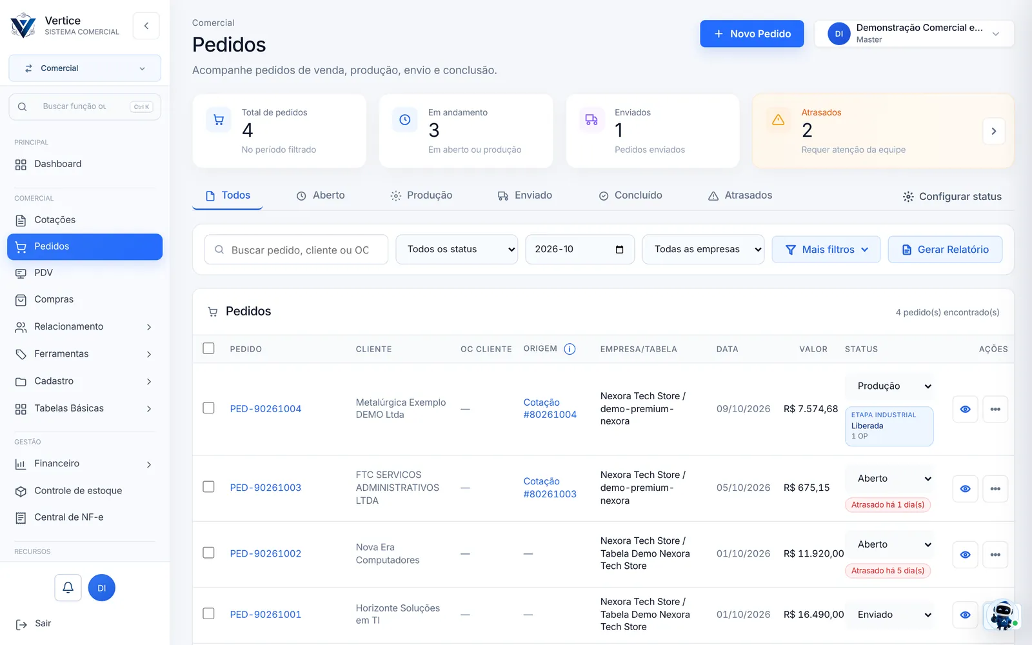Viewport: 1032px width, 645px height.
Task: Collapse the sidebar with the chevron button
Action: click(x=146, y=26)
